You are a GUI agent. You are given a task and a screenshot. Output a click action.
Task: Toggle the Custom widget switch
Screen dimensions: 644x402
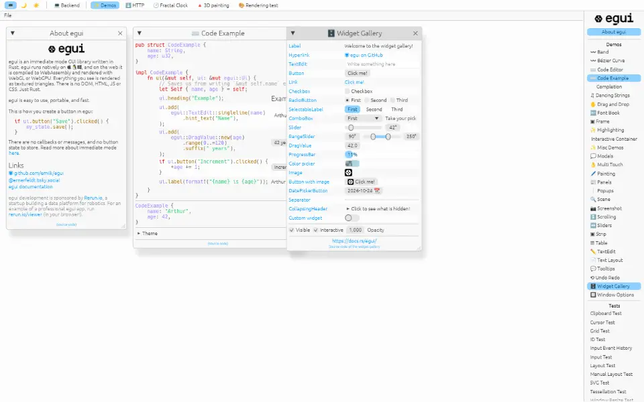[x=352, y=218]
